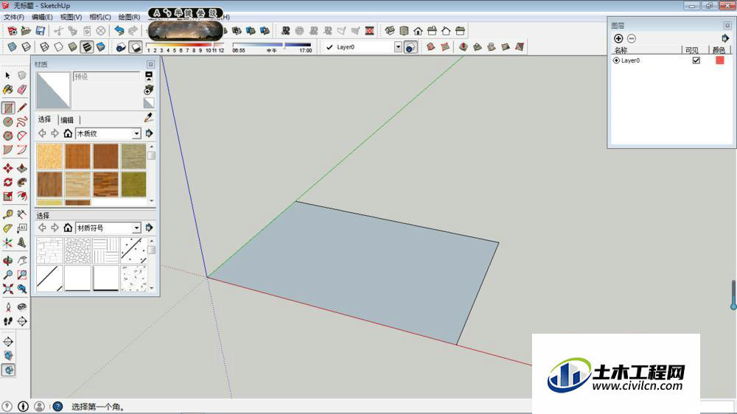Delete layer with minus icon
Image resolution: width=737 pixels, height=414 pixels.
point(632,38)
